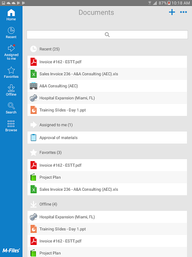
Task: Tap clipboard icon of Approval of materials
Action: [x=33, y=138]
